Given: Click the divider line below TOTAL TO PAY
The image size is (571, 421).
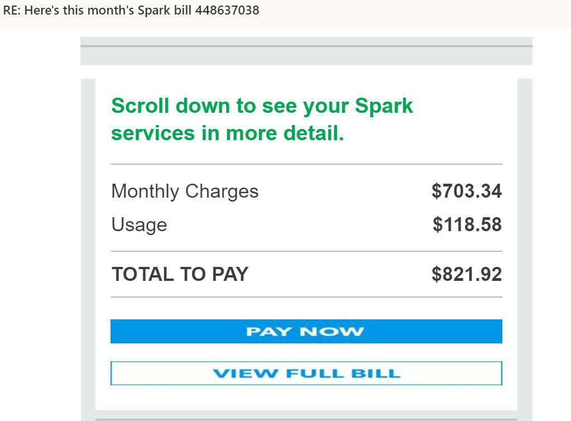Looking at the screenshot, I should pyautogui.click(x=306, y=297).
